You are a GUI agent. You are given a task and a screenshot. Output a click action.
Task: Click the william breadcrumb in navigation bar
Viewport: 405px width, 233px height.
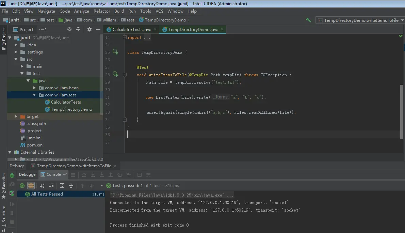click(x=107, y=20)
